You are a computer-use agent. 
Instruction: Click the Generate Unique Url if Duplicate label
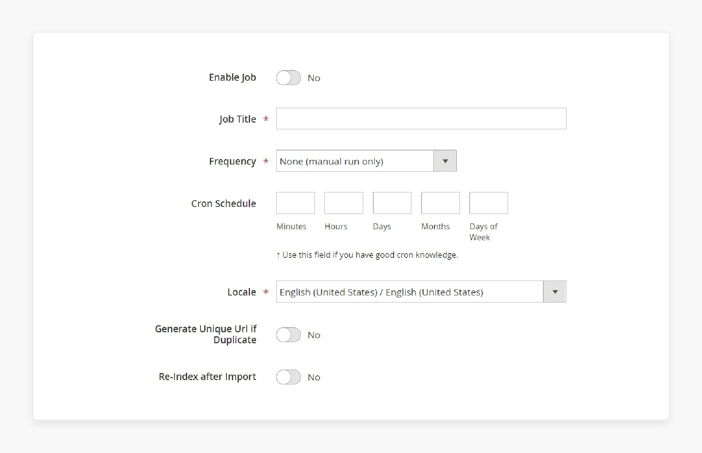pyautogui.click(x=206, y=334)
